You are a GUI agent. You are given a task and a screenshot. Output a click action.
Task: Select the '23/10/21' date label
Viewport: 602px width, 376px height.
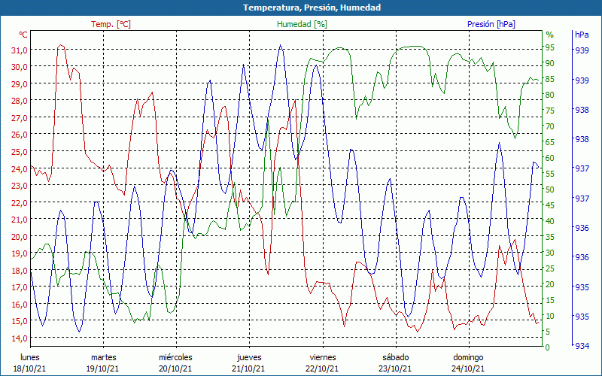pos(395,369)
